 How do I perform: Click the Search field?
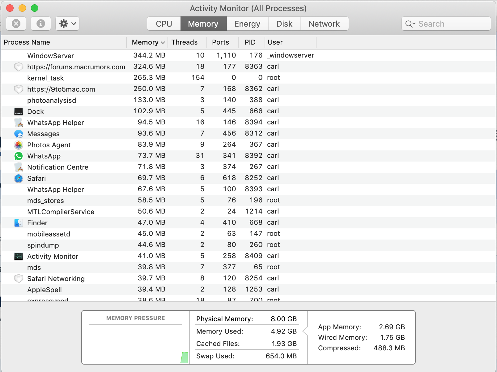446,24
